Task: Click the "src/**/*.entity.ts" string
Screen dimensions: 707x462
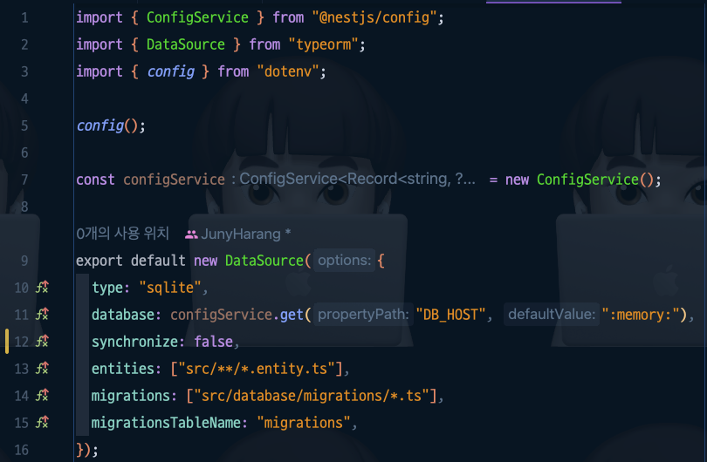Action: (x=256, y=369)
